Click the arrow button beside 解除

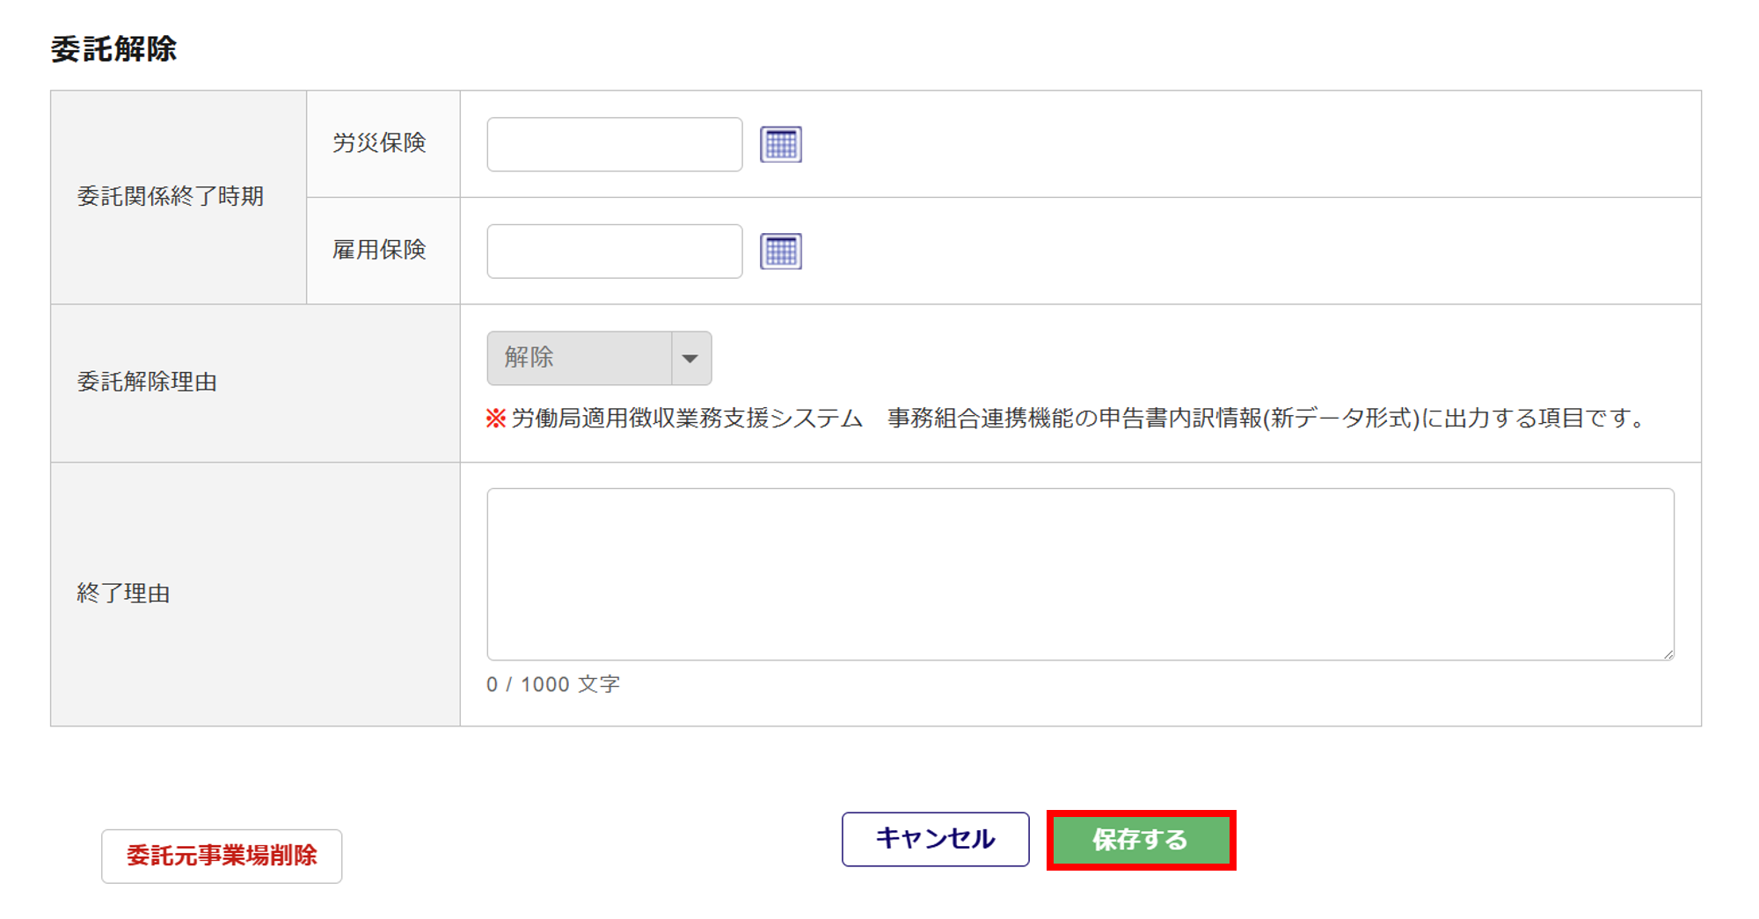[691, 358]
